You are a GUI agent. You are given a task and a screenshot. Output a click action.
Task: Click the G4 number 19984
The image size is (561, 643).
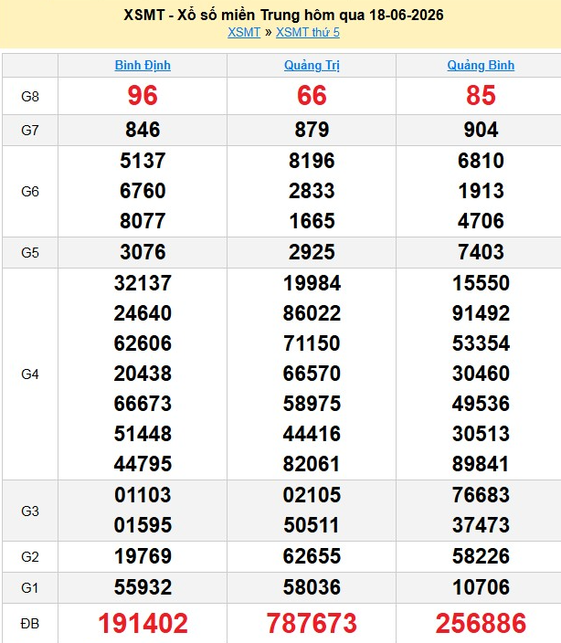(x=312, y=283)
